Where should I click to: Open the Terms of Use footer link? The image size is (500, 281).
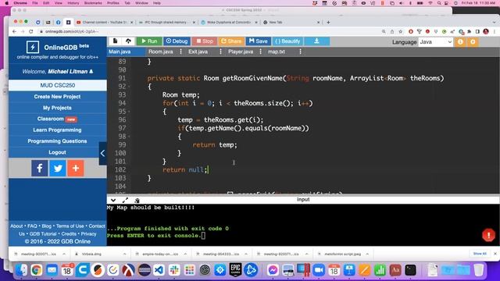point(70,226)
